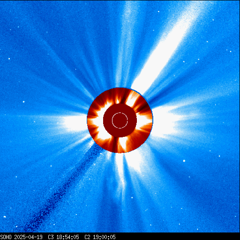Click the C2 19:00:05 timestamp

pos(100,237)
